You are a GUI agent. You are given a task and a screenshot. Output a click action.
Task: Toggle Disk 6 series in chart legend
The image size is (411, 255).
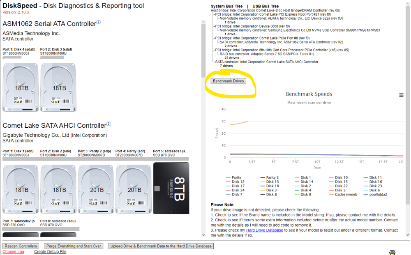click(372, 191)
